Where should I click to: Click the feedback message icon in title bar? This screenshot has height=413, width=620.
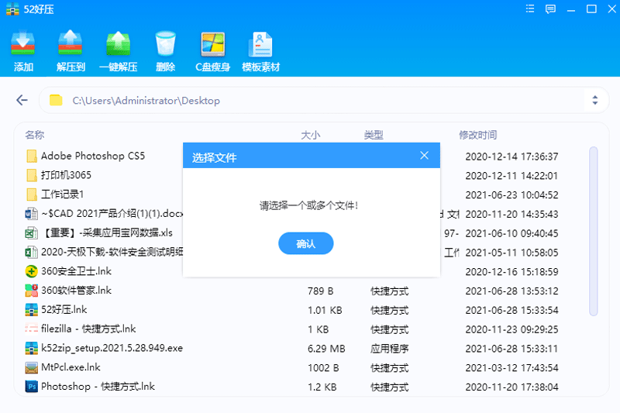[x=550, y=9]
